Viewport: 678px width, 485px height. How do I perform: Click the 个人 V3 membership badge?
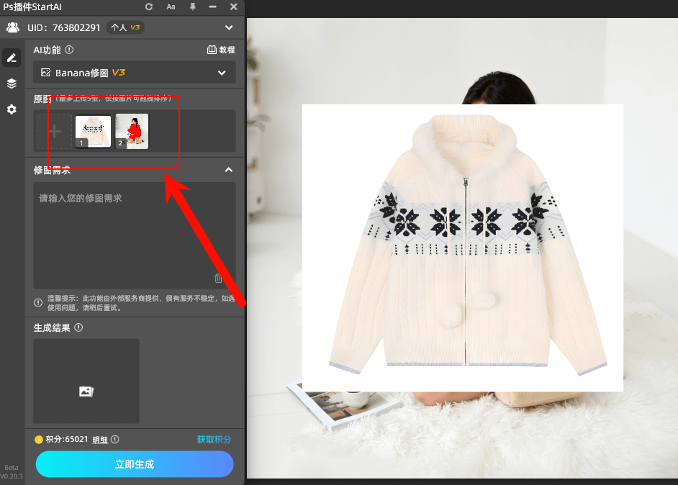pos(125,27)
